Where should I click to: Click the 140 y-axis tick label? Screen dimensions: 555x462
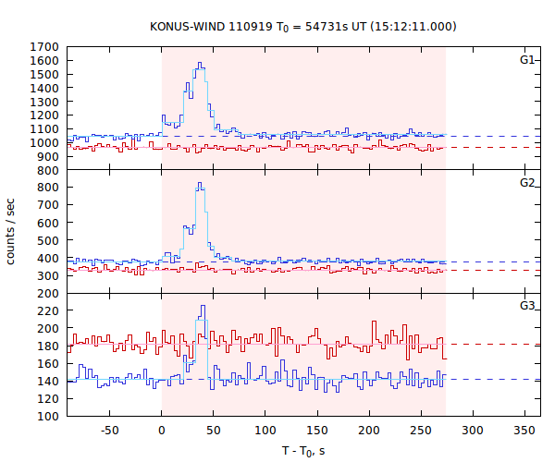(48, 381)
